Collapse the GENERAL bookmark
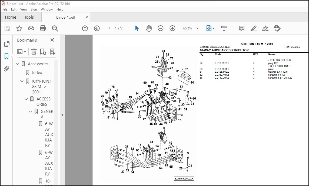309x186 pixels. coord(31,111)
